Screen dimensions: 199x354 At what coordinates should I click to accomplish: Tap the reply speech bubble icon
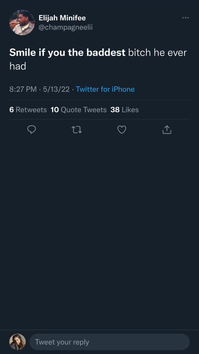32,129
